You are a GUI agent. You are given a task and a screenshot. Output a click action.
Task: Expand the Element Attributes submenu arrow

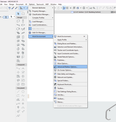click(x=53, y=8)
